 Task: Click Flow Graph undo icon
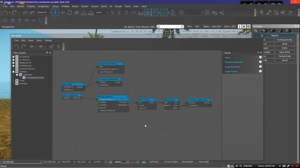(16, 47)
